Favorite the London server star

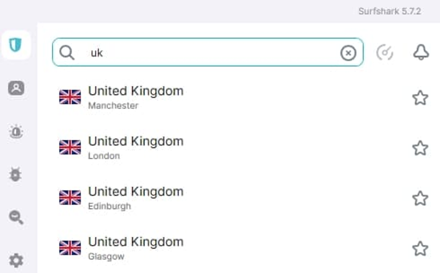pyautogui.click(x=420, y=148)
